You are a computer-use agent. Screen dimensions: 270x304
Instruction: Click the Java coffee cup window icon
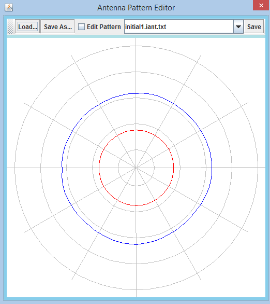[9, 8]
